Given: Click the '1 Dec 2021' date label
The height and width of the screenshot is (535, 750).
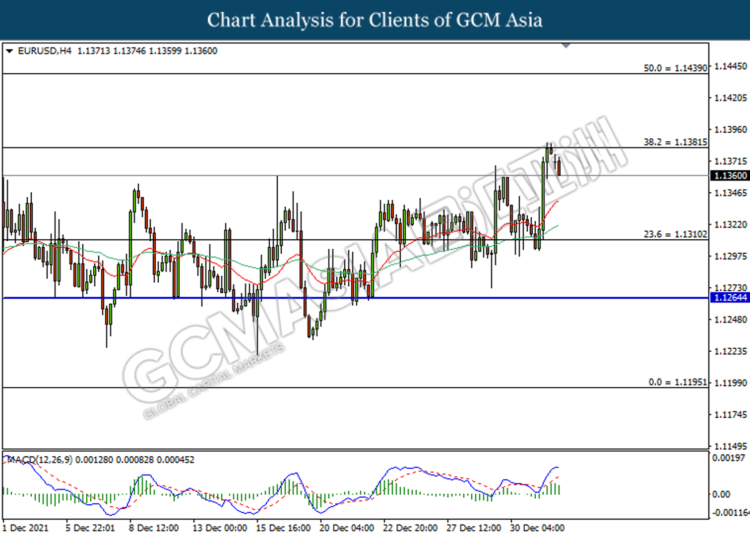Looking at the screenshot, I should [26, 528].
